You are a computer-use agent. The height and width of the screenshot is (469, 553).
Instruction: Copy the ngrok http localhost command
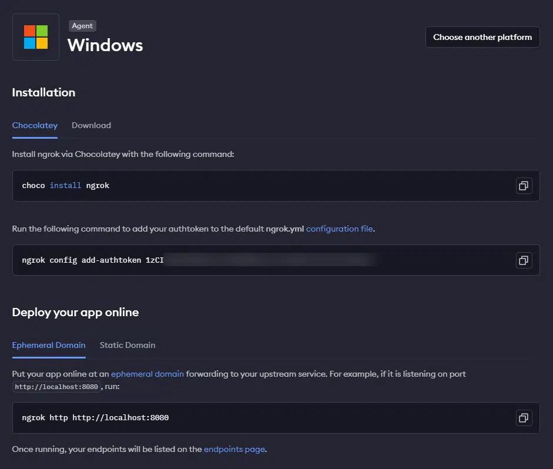pos(524,418)
